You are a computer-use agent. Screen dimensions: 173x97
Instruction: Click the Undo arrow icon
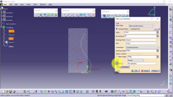tap(28, 92)
